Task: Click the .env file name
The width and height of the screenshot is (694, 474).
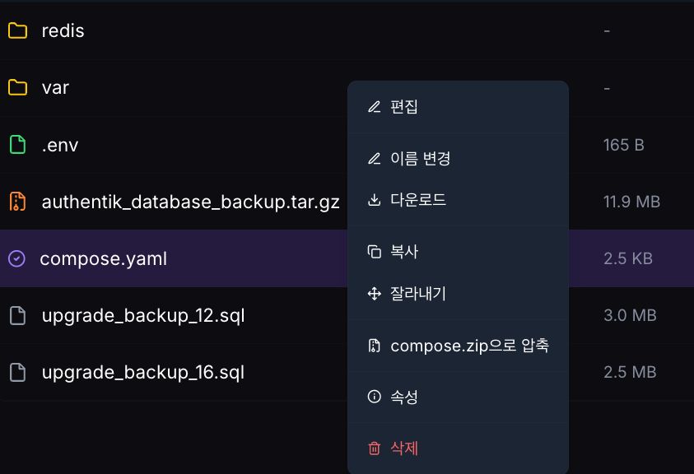Action: tap(59, 144)
